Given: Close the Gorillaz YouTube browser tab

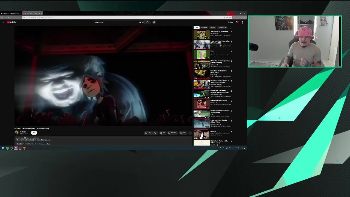Looking at the screenshot, I should click(42, 13).
